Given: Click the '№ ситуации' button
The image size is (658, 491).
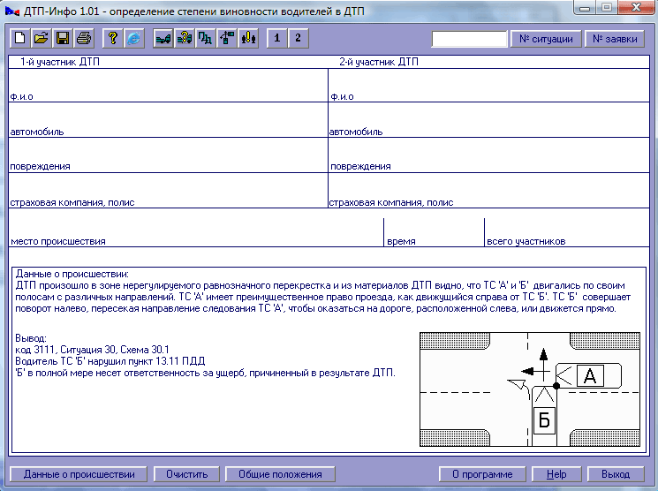Looking at the screenshot, I should [x=546, y=39].
